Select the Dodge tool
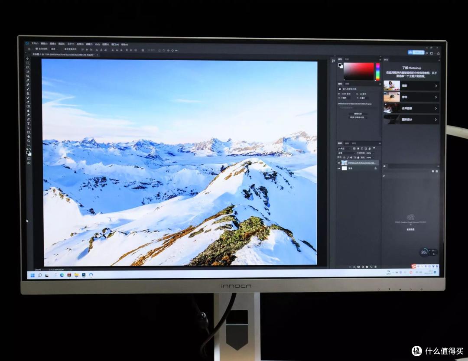The image size is (468, 361). click(28, 115)
